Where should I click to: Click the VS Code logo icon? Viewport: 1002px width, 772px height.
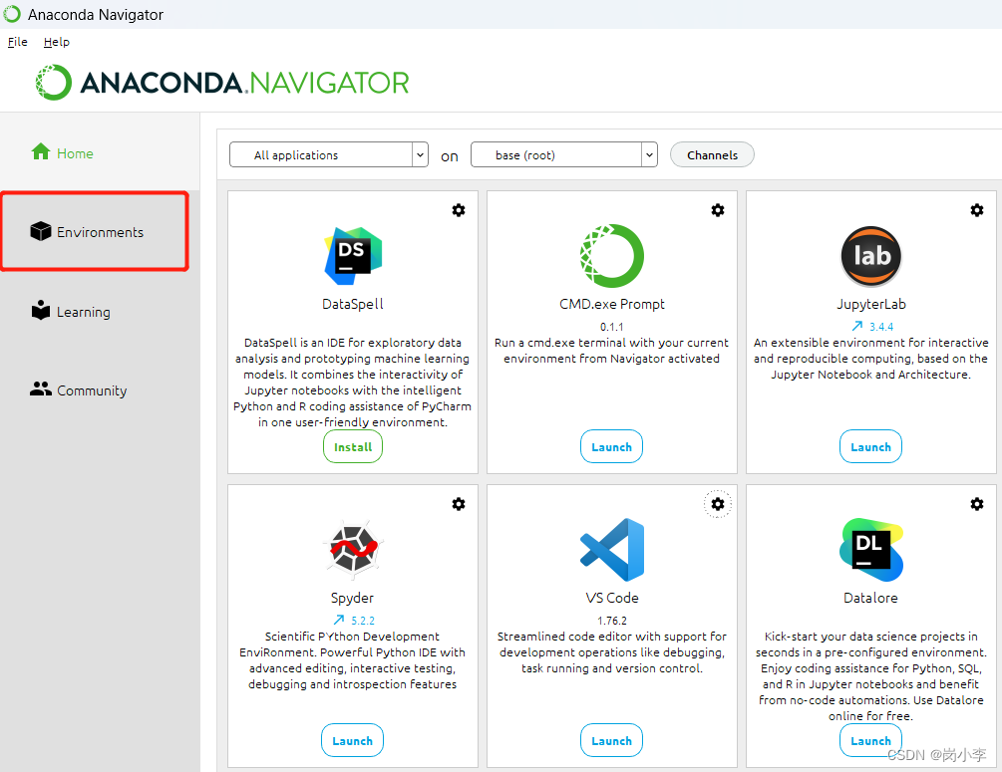coord(612,550)
